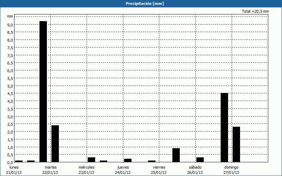Click the 'miércoles' day label
The image size is (282, 176).
coord(86,167)
